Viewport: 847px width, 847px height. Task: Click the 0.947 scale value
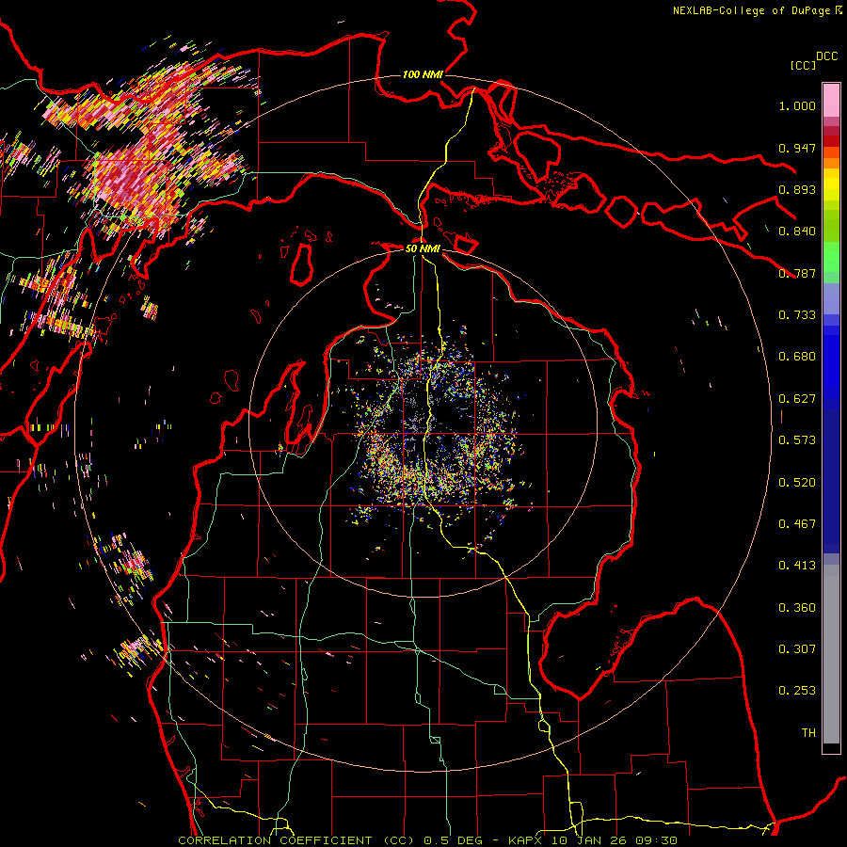coord(797,148)
